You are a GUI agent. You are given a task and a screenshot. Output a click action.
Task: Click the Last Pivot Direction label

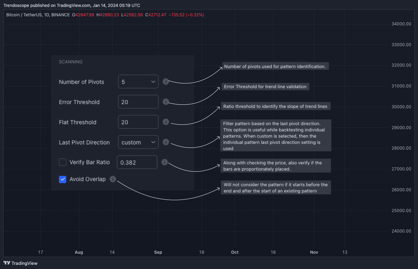(84, 142)
